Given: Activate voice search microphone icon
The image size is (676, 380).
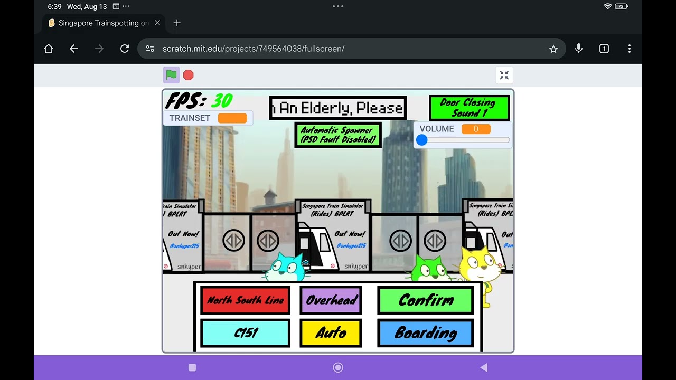Looking at the screenshot, I should pyautogui.click(x=579, y=49).
